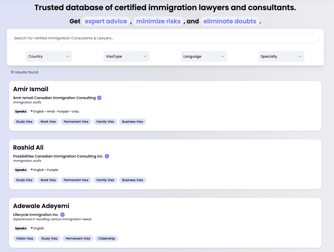Click the 'minimize risks' highlighted phrase

point(158,21)
